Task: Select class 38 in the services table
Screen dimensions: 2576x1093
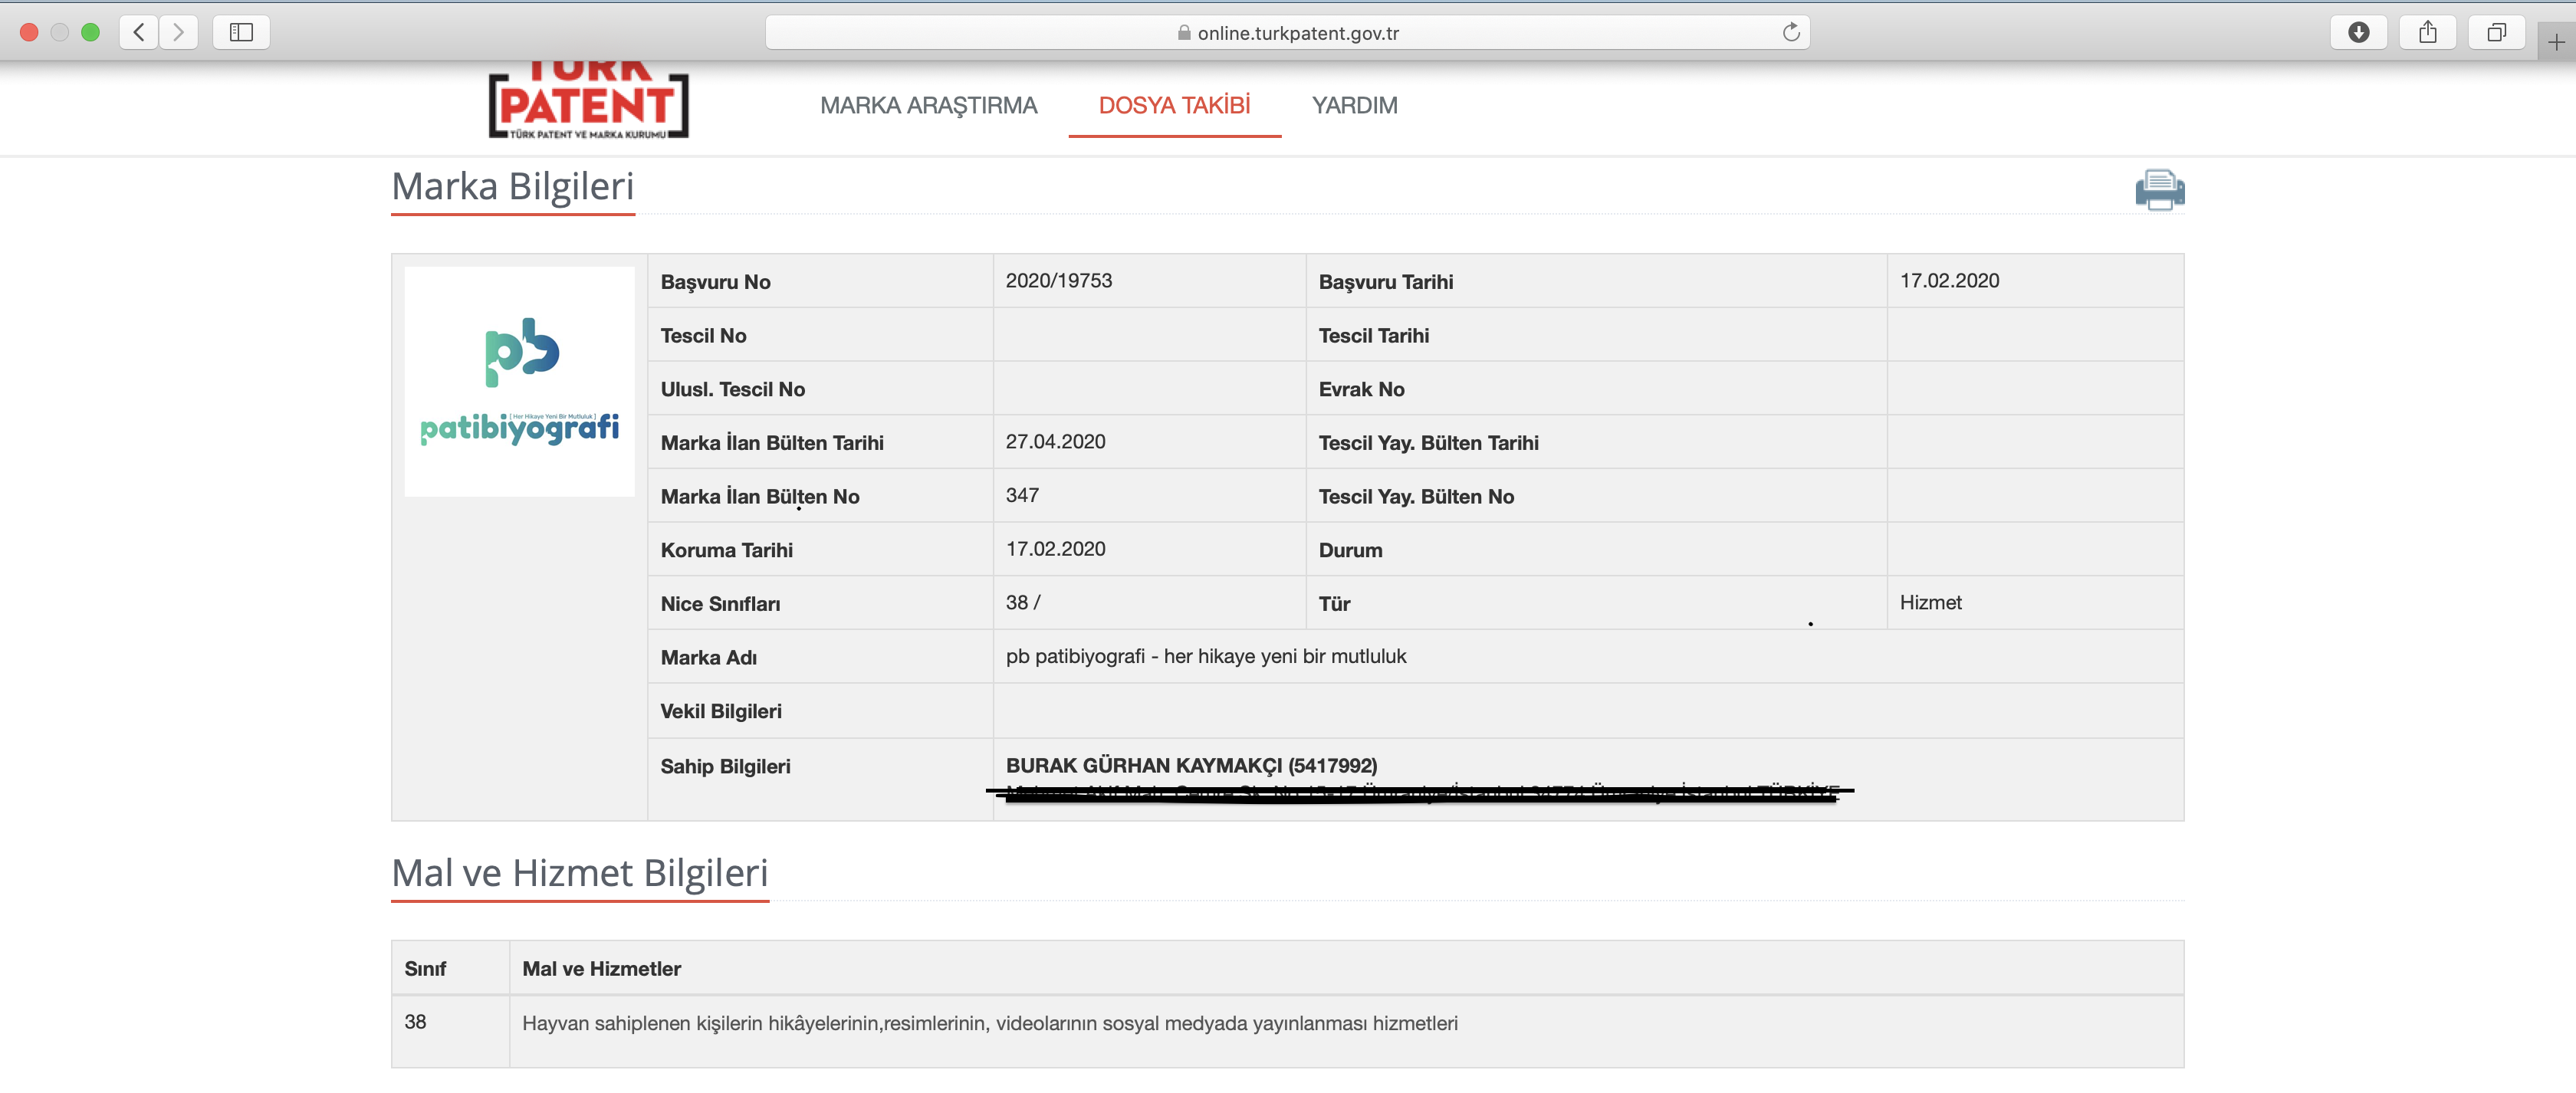Action: (x=415, y=1022)
